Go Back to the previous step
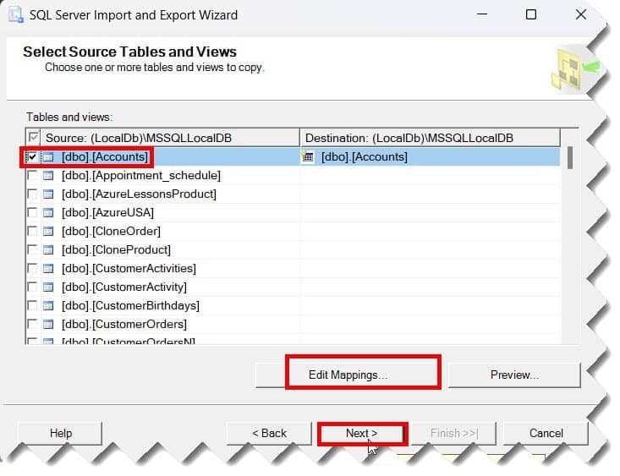 tap(269, 434)
